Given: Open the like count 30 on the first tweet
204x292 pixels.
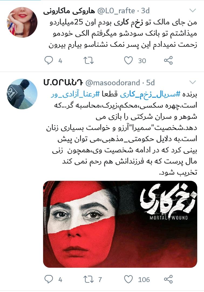Looking at the screenshot, I should [x=142, y=61].
